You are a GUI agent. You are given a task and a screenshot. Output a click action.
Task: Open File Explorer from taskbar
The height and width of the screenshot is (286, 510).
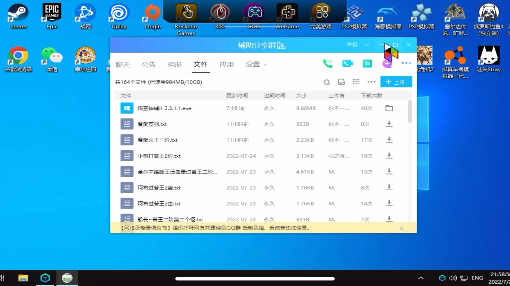coord(23,278)
